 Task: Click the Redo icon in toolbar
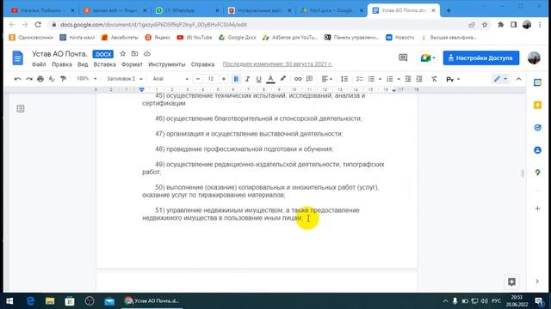tap(29, 79)
